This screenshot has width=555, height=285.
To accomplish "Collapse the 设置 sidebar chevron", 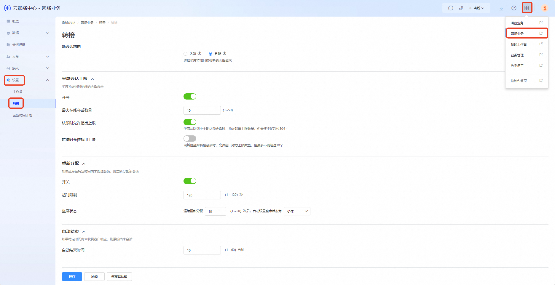I will 47,80.
